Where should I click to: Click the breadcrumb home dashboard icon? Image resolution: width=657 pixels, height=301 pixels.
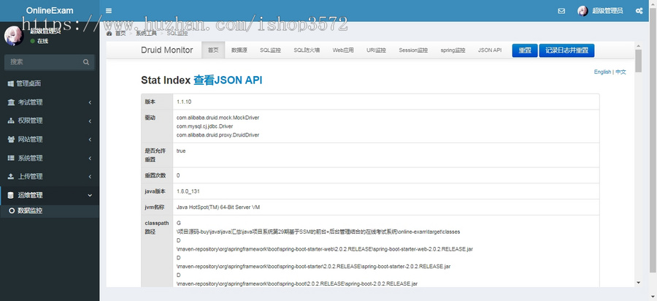click(x=109, y=34)
